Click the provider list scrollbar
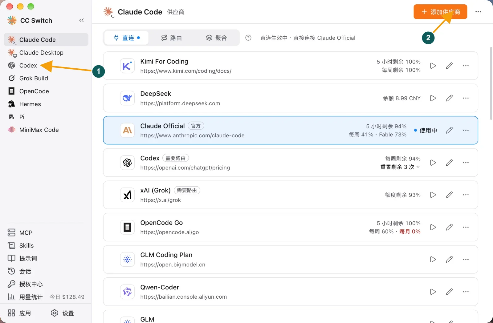Viewport: 493px width, 323px height. tap(491, 83)
